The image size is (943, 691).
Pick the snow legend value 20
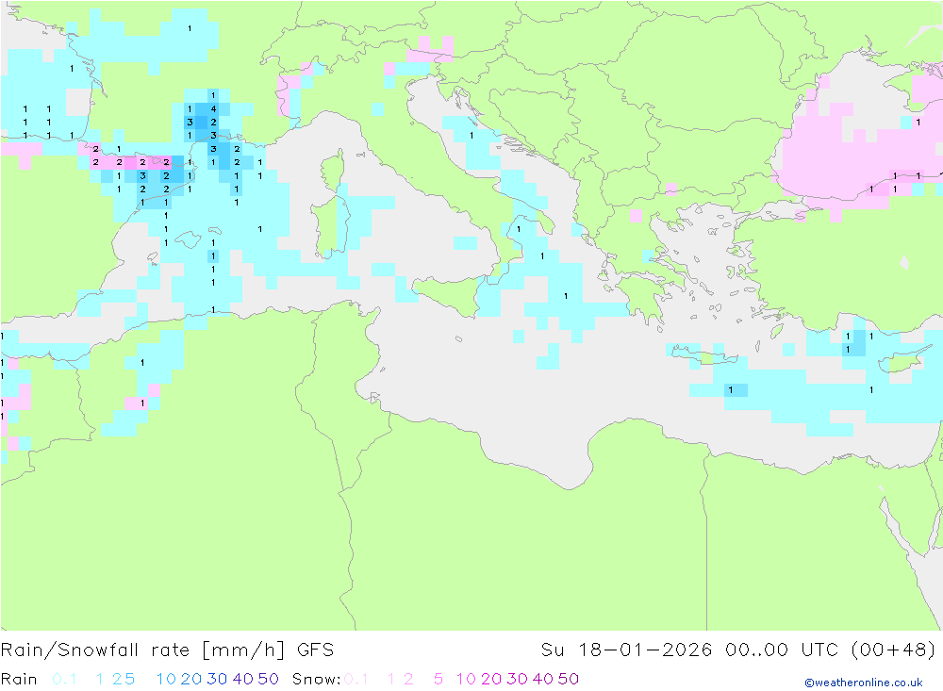click(491, 679)
